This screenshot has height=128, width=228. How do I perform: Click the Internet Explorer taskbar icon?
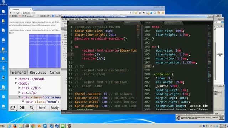point(9,126)
